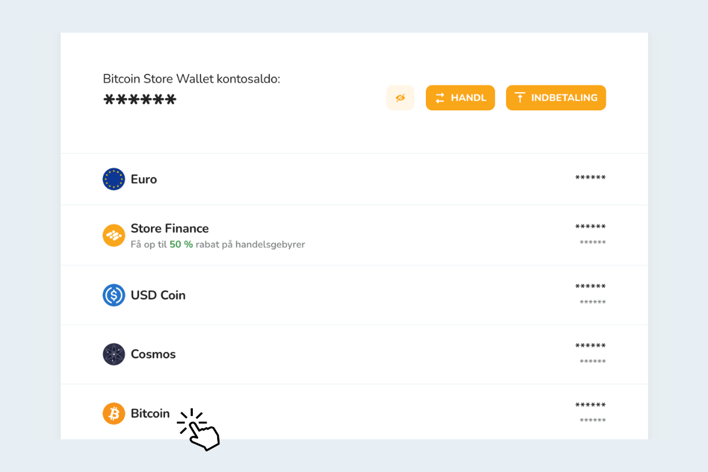708x472 pixels.
Task: Click the upload arrow icon on INDBETALING button
Action: click(520, 97)
